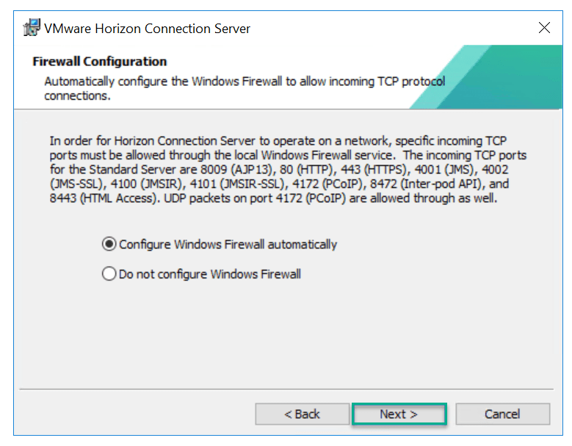Go back with the Back button

tap(302, 414)
